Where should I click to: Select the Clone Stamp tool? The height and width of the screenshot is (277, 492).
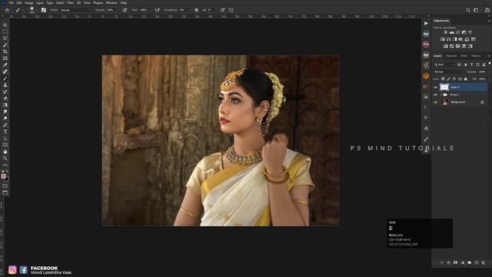[x=5, y=85]
